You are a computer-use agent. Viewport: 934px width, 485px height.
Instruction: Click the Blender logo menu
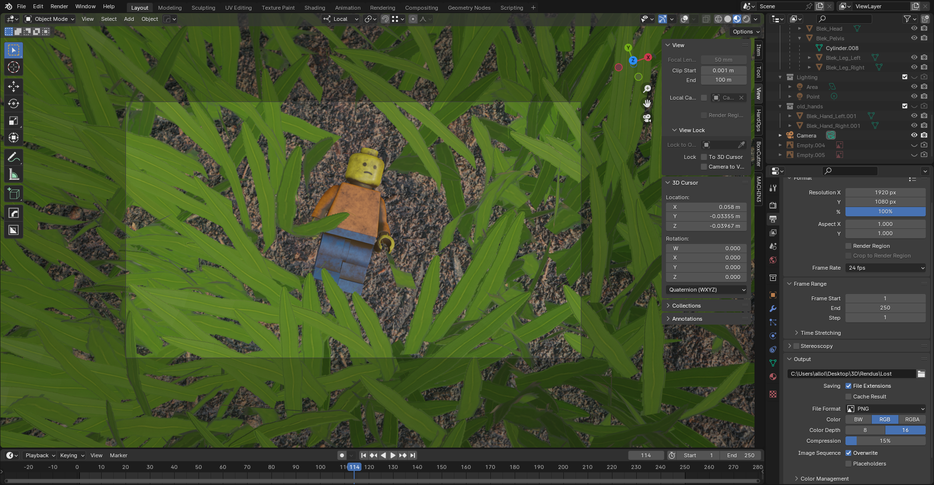tap(9, 6)
